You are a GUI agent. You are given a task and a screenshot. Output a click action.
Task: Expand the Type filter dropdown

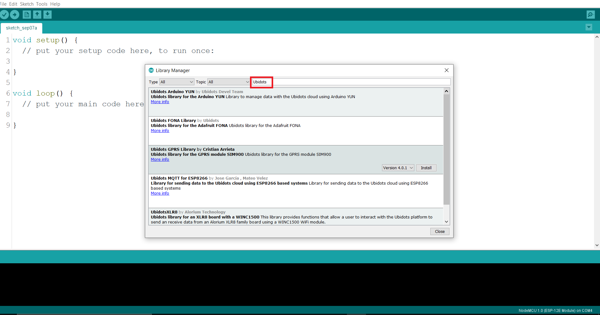coord(177,82)
